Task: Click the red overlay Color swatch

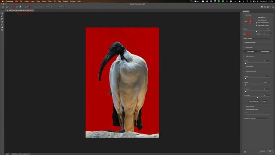Action: [248, 34]
